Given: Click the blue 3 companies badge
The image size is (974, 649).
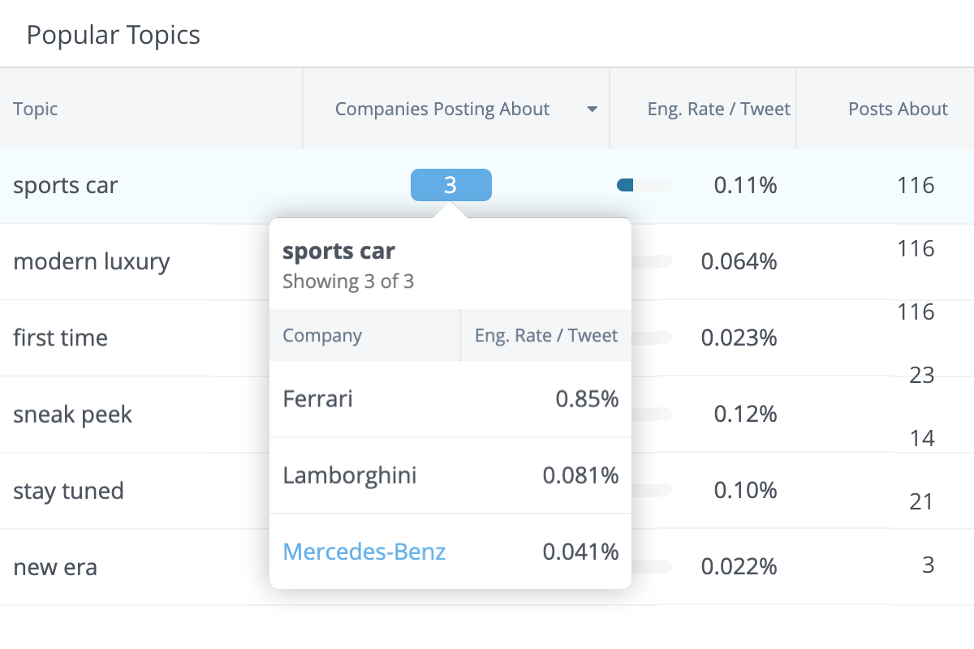Looking at the screenshot, I should tap(450, 185).
